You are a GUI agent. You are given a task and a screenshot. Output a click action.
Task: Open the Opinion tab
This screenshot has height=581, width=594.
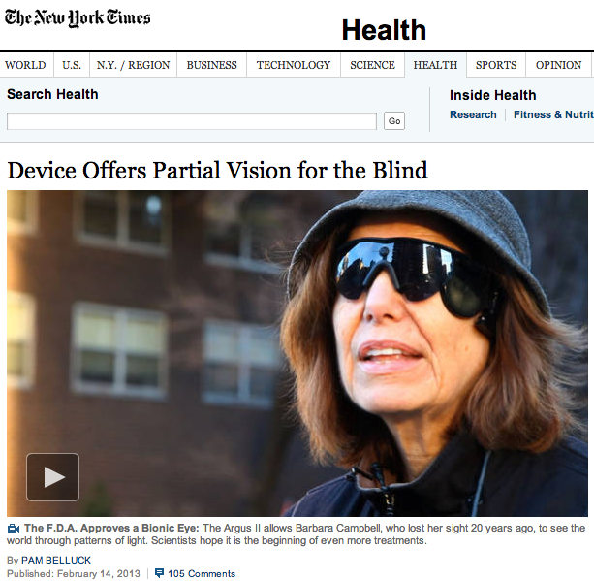[x=559, y=65]
